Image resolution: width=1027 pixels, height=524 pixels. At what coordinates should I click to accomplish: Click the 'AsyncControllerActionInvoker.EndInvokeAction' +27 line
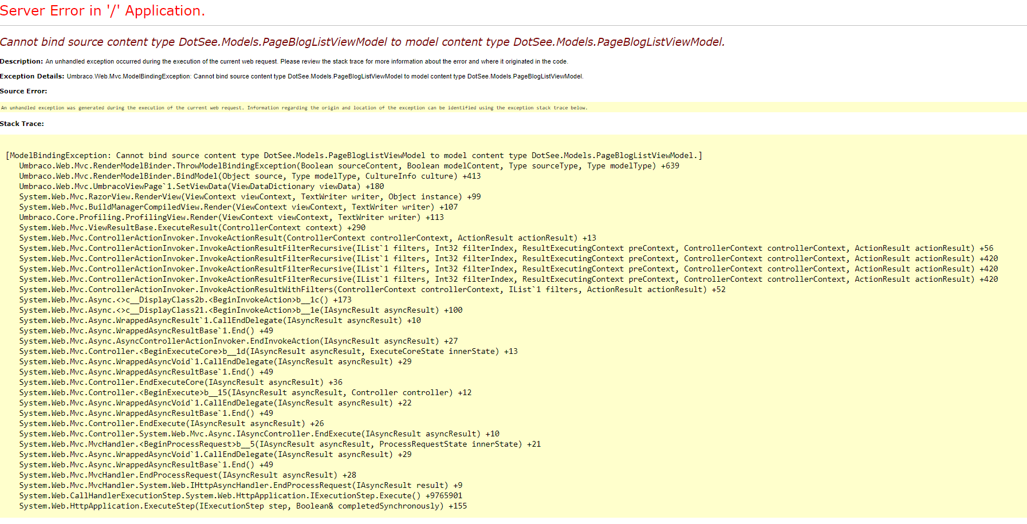coord(239,341)
